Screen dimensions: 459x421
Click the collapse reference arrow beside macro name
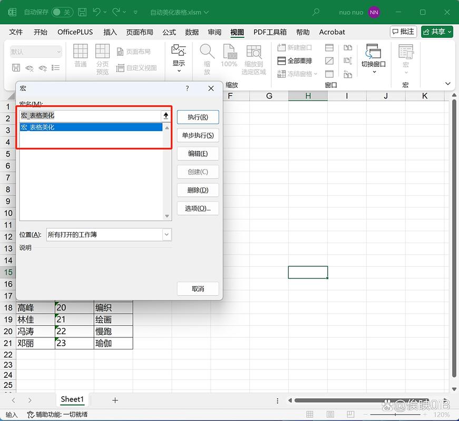click(166, 116)
